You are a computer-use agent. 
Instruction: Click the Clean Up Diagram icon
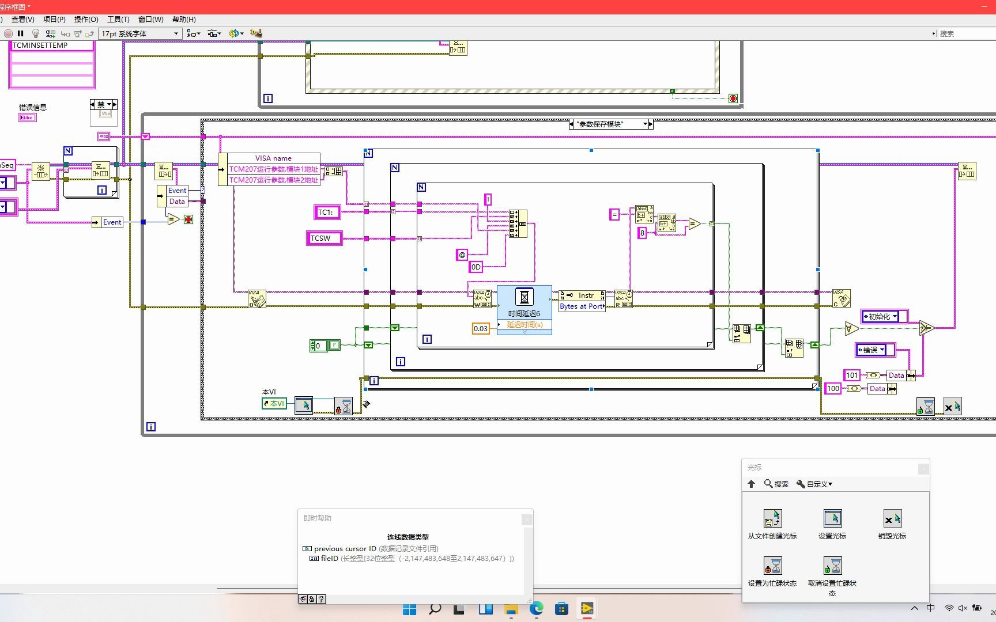click(256, 33)
